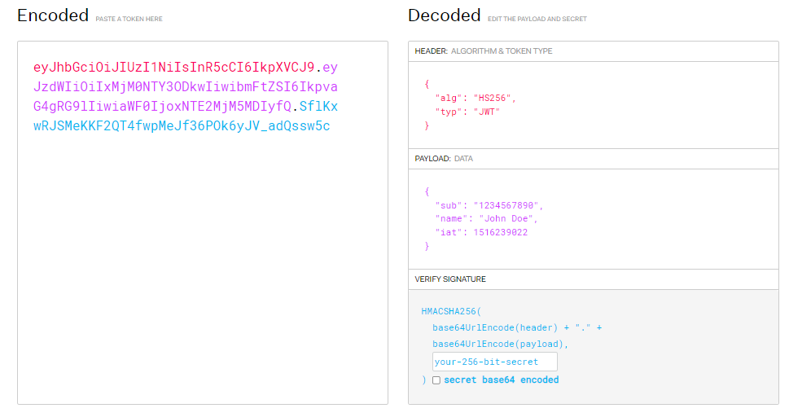Screen dimensions: 789x417
Task: Click the HMACSHA256( text in signature box
Action: point(451,311)
